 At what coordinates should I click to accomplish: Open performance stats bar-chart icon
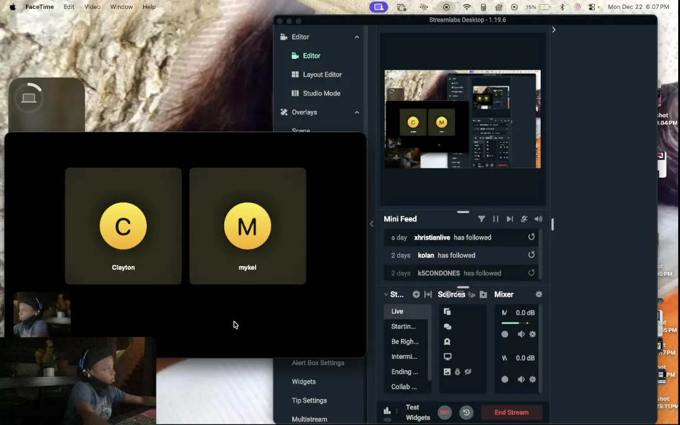pos(387,411)
